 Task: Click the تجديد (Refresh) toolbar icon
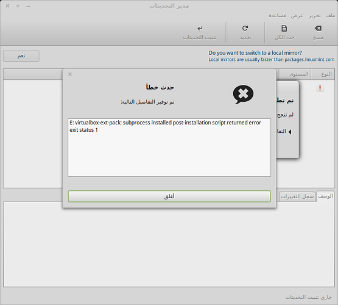coord(245,28)
